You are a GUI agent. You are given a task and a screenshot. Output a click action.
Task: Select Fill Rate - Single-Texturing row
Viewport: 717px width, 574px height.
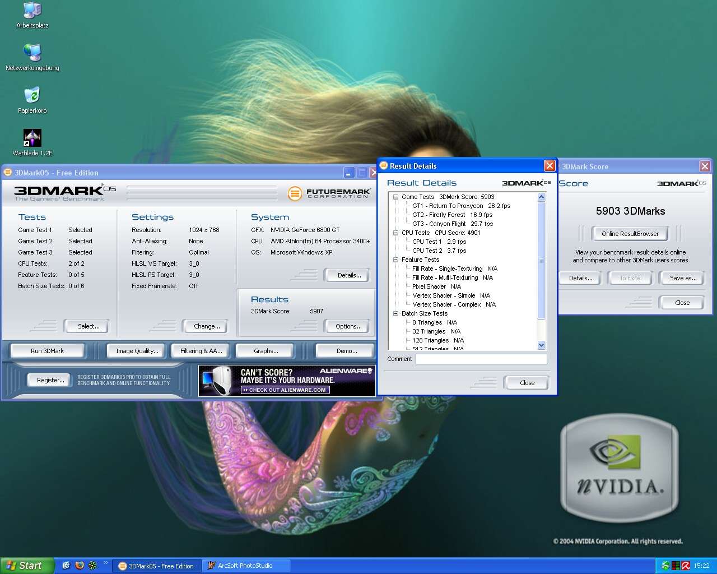455,269
